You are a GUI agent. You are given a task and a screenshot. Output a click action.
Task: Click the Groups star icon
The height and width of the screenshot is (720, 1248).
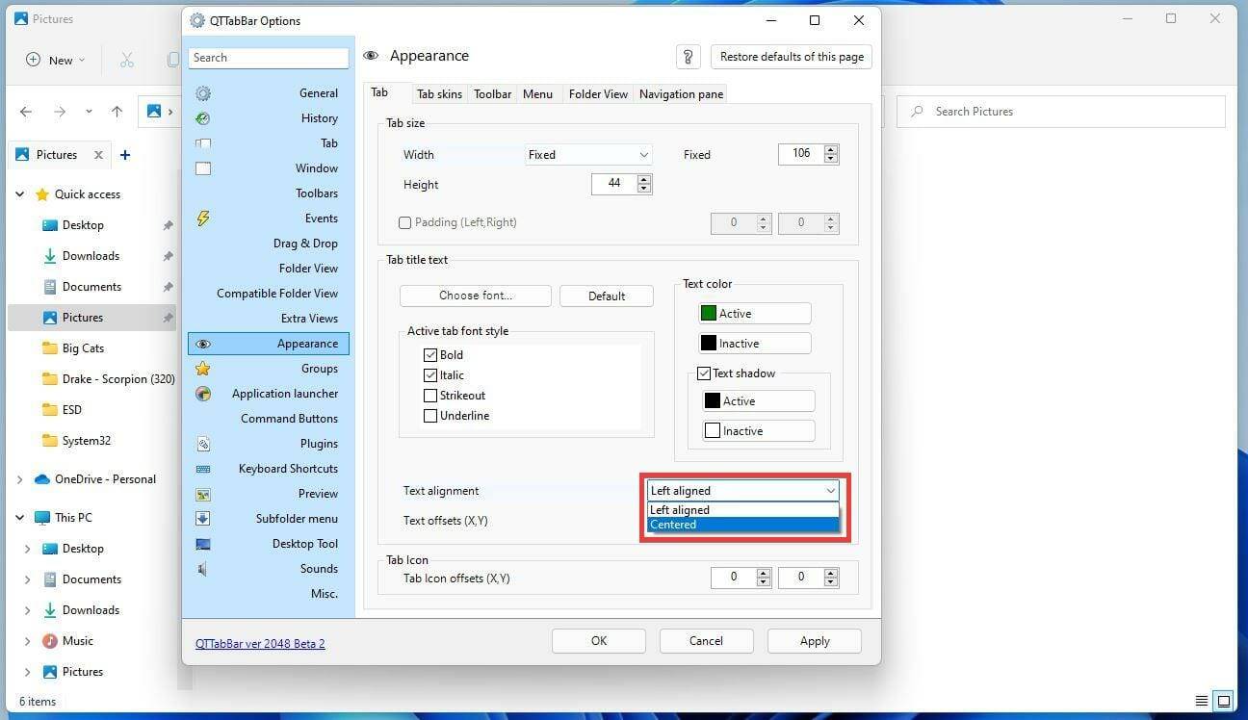pos(202,369)
